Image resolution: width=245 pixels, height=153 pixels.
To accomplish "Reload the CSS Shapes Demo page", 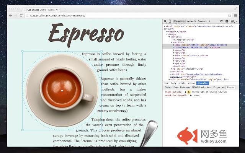I will (21, 15).
